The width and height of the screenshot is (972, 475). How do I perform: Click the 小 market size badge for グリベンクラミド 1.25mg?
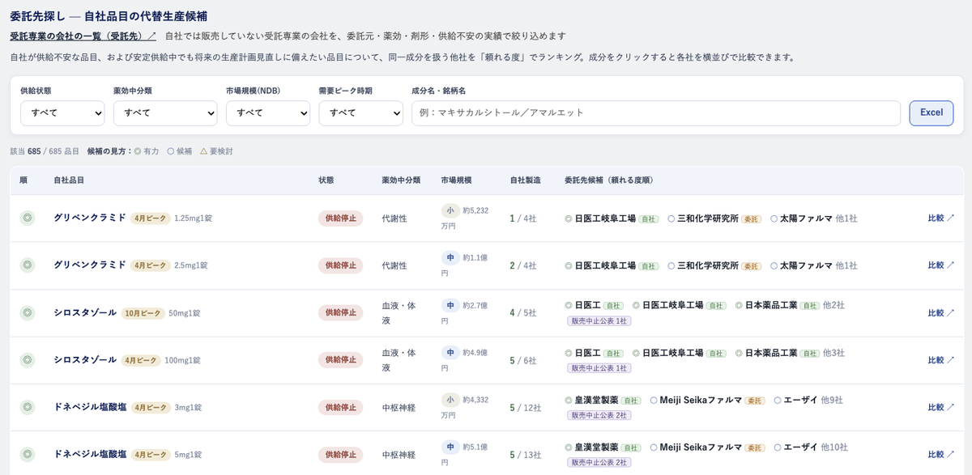tap(450, 210)
